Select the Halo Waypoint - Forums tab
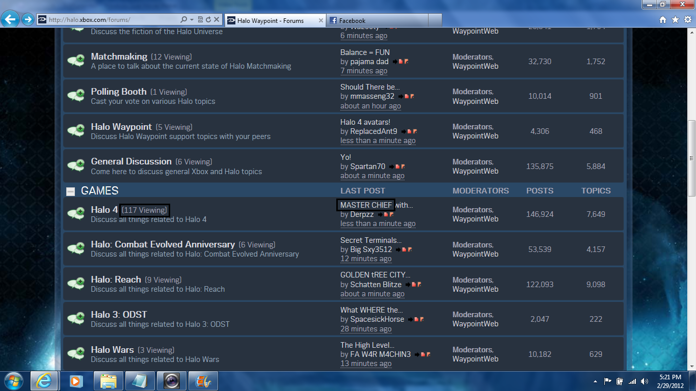The image size is (696, 391). click(270, 20)
